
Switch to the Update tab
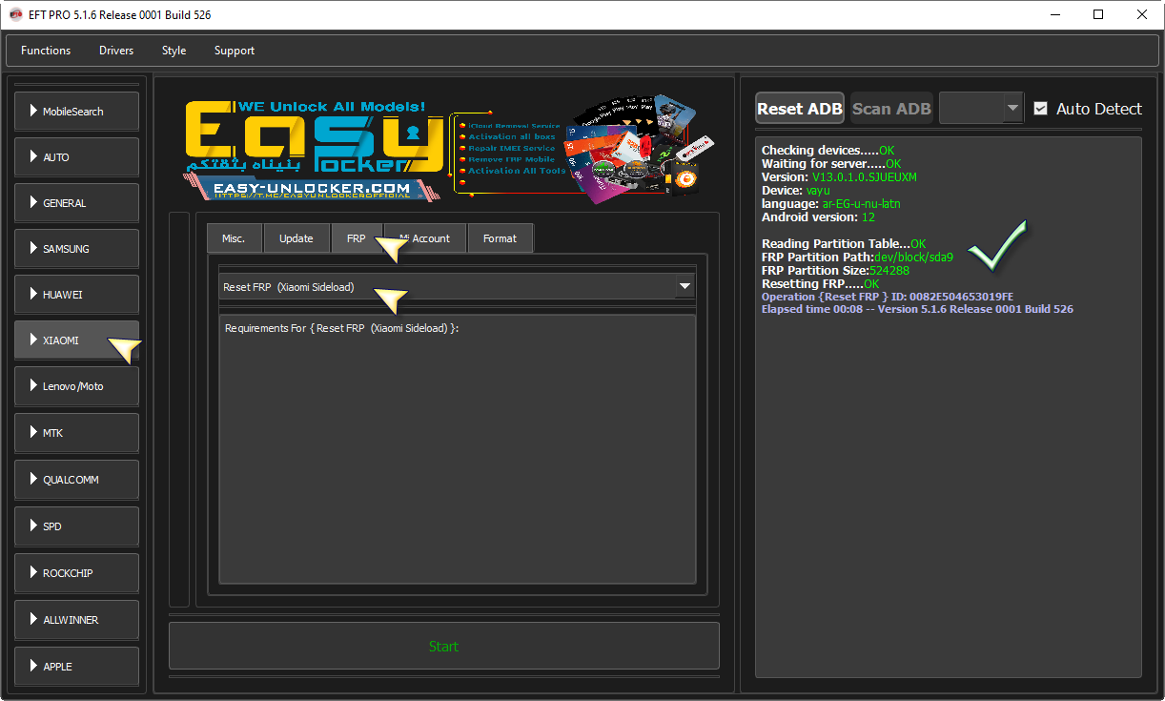(296, 238)
